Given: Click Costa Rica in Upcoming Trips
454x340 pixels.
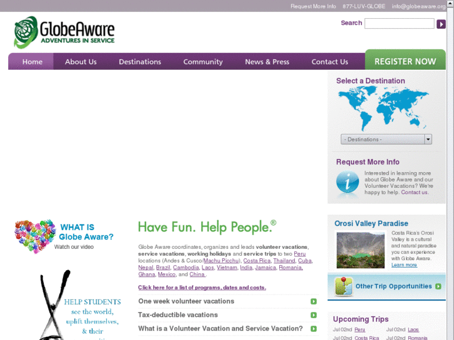Looking at the screenshot, I should (367, 338).
